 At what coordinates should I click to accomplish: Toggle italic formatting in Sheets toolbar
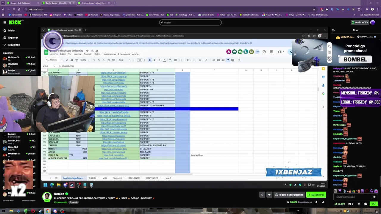tap(154, 60)
